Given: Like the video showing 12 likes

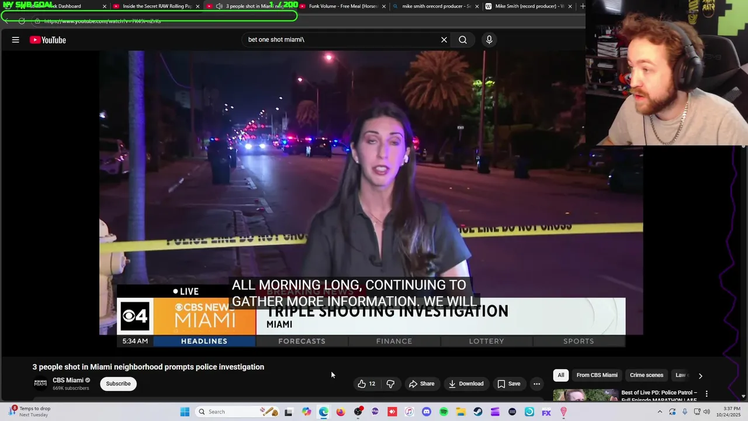Looking at the screenshot, I should (x=366, y=384).
